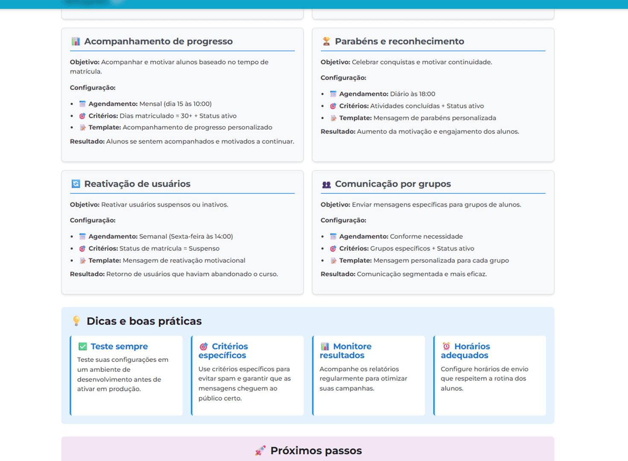Image resolution: width=628 pixels, height=461 pixels.
Task: Click the Comunicação por grupos card title
Action: pos(393,184)
